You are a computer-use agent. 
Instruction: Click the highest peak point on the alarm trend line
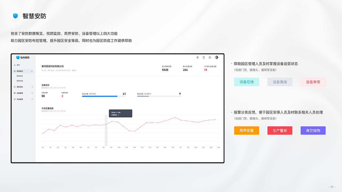tap(175, 117)
